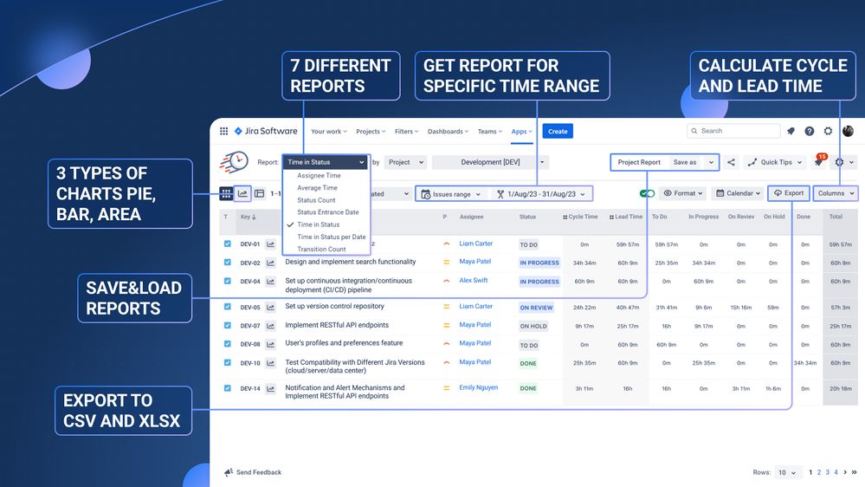Uncheck the DEV-05 row checkbox

pyautogui.click(x=227, y=307)
